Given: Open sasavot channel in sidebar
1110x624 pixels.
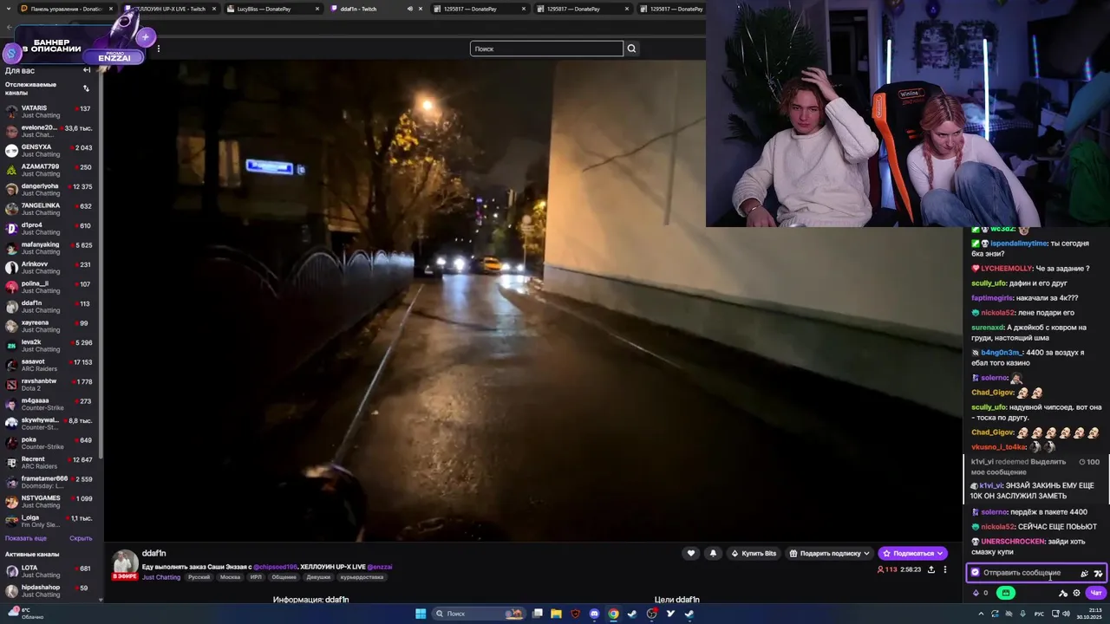Looking at the screenshot, I should click(51, 365).
